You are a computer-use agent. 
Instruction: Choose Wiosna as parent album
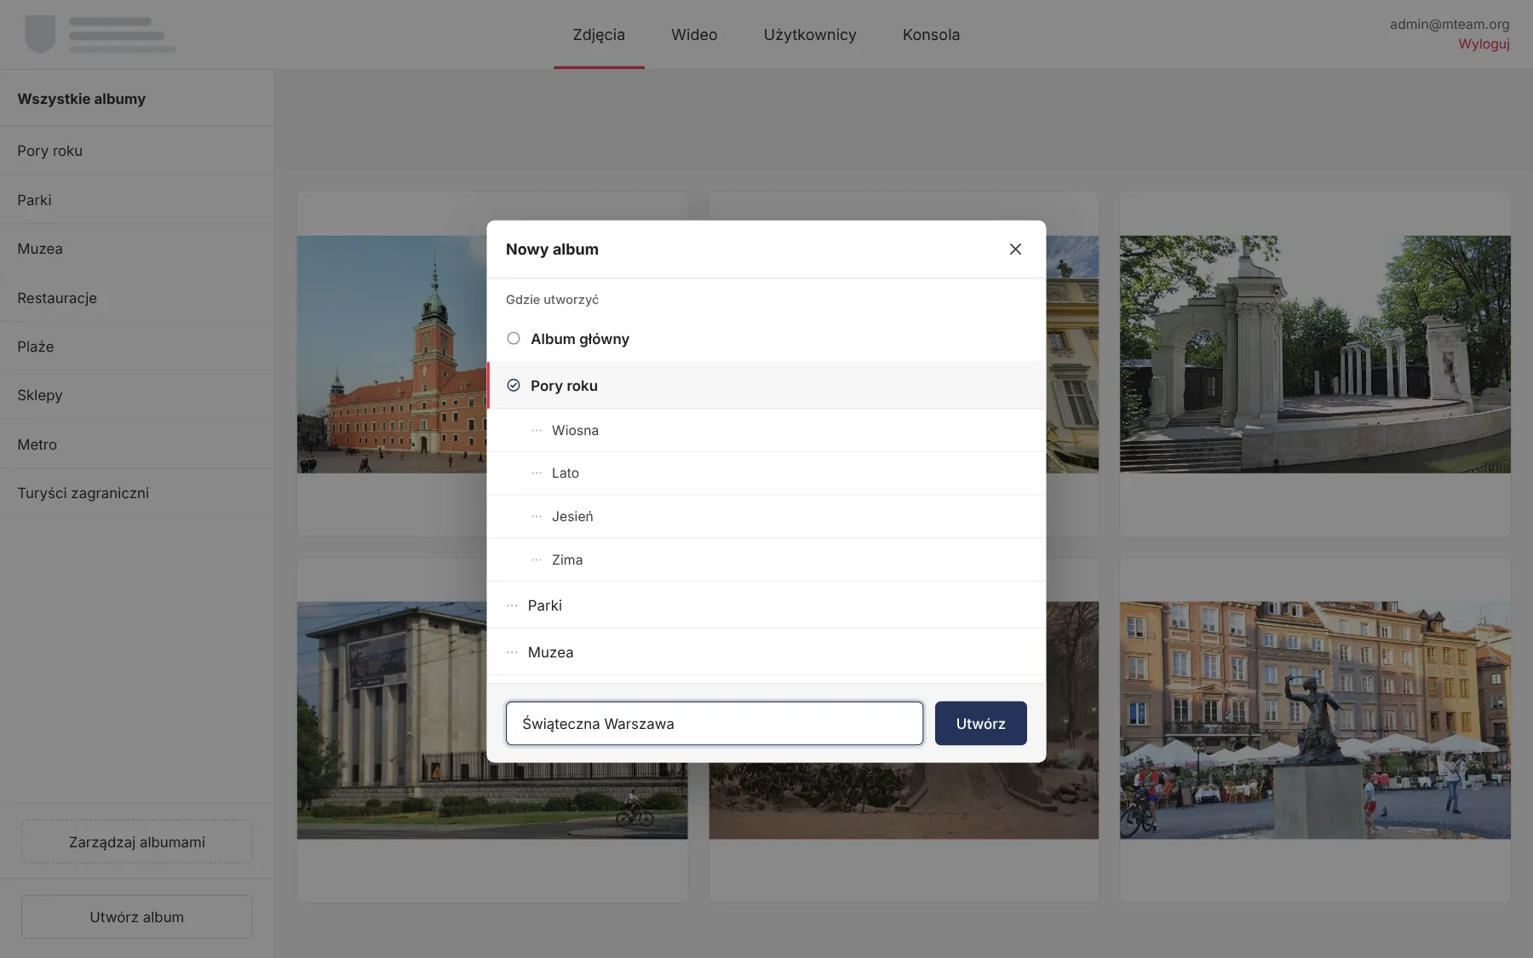[x=766, y=431]
